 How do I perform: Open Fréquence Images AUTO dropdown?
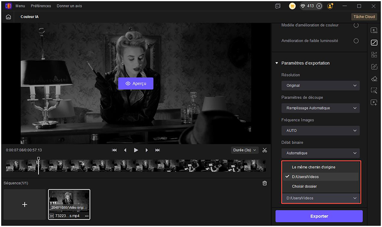(320, 131)
